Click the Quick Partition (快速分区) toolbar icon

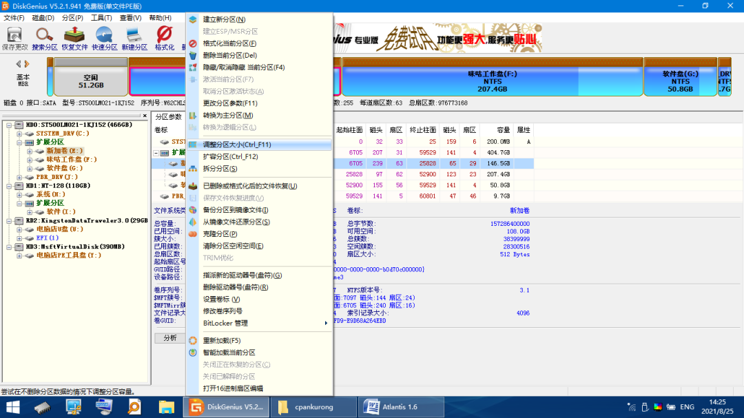click(105, 39)
